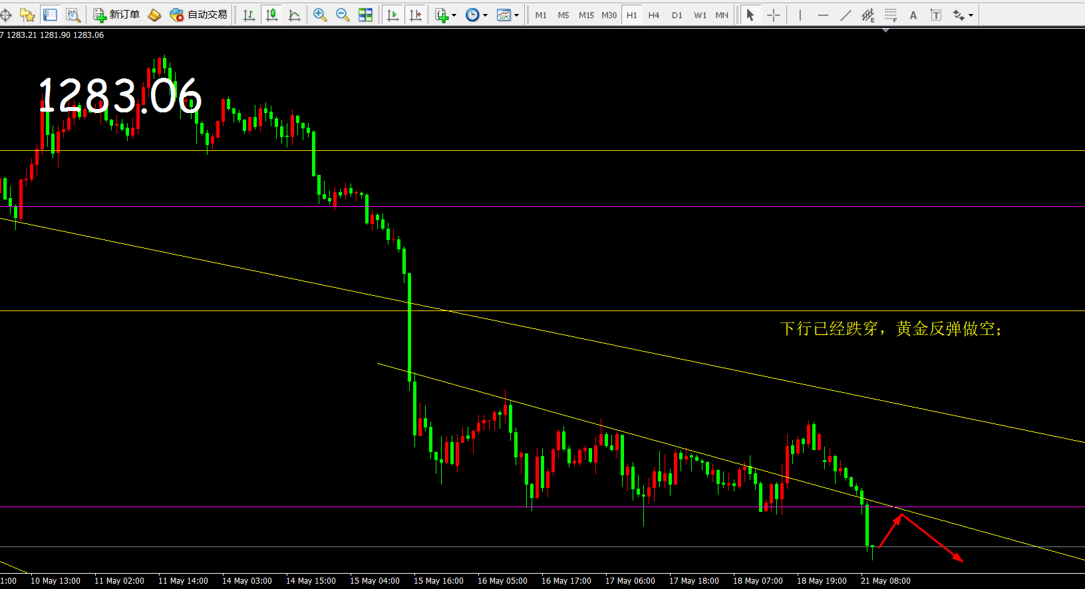Select the Fibonacci retracement tool

pos(891,15)
